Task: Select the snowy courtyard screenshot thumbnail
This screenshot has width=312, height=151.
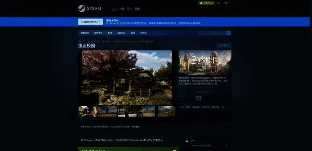Action: 127,111
